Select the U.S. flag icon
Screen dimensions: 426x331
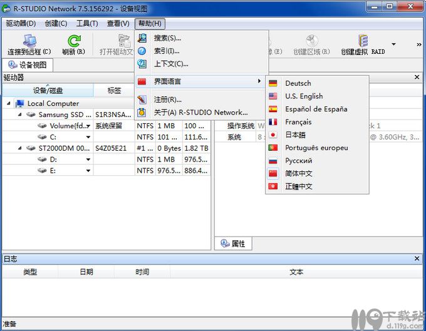pyautogui.click(x=273, y=96)
